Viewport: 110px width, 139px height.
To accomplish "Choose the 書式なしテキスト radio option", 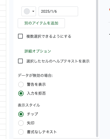I will click(x=21, y=132).
